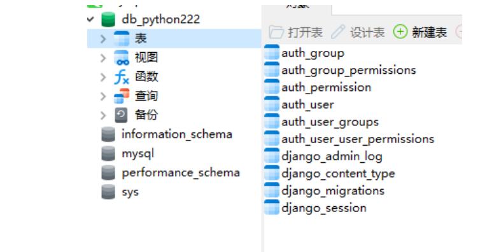Click the 函数 fx function icon
The width and height of the screenshot is (480, 252).
[122, 77]
